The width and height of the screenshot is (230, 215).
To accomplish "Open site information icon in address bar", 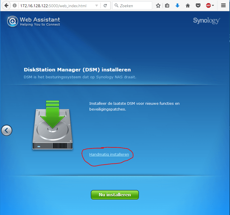I will pyautogui.click(x=15, y=5).
